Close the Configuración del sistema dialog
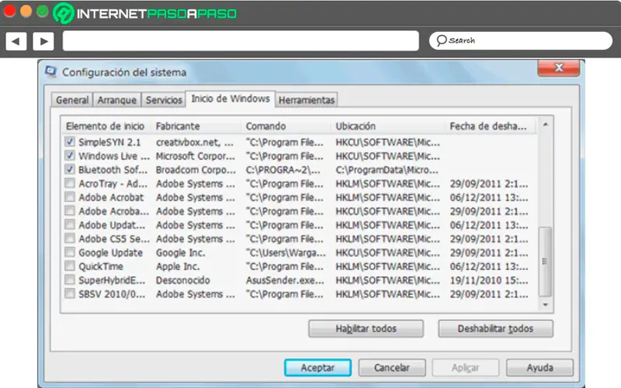The height and width of the screenshot is (388, 621). point(558,68)
